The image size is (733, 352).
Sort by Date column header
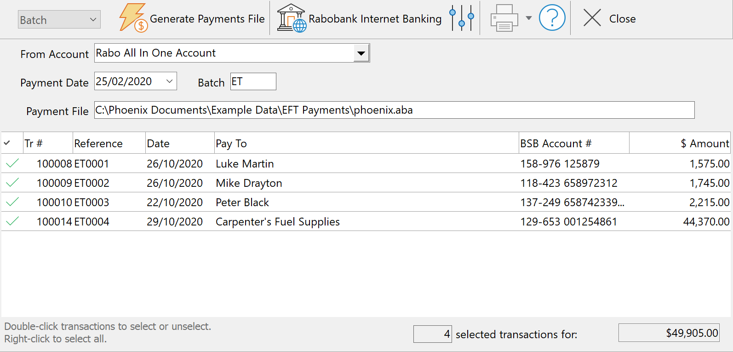[180, 143]
